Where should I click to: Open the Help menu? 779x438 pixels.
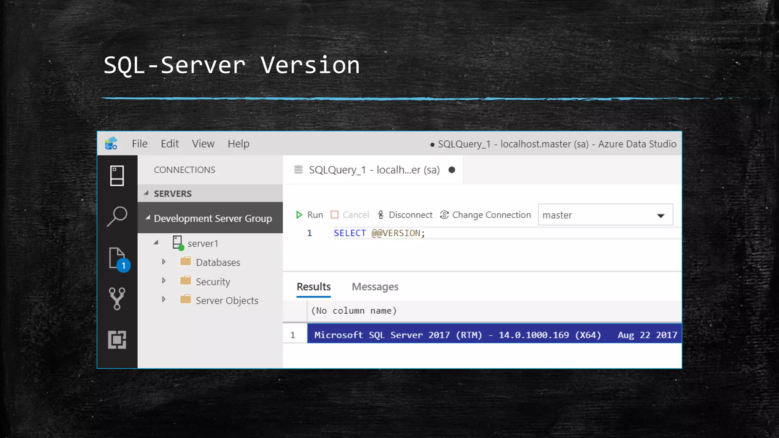(238, 144)
